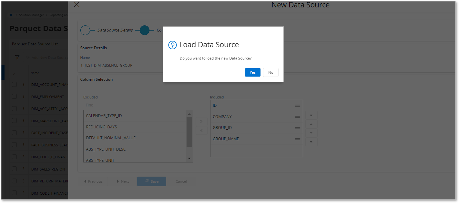Check the DIM_SALES_REGION row checkbox
The width and height of the screenshot is (459, 203).
14,169
